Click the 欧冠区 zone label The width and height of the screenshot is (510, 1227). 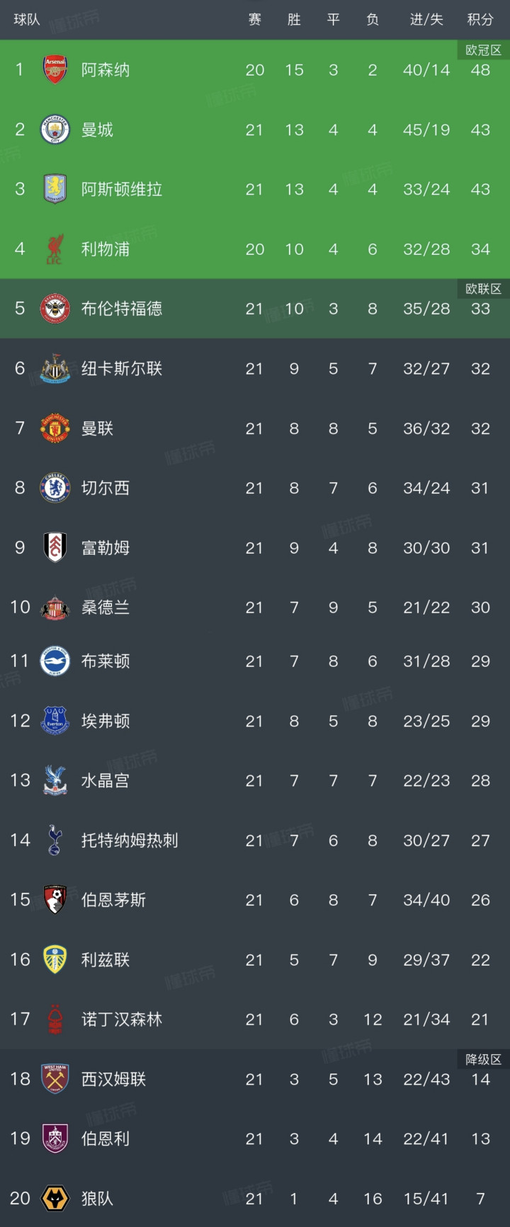click(x=483, y=50)
